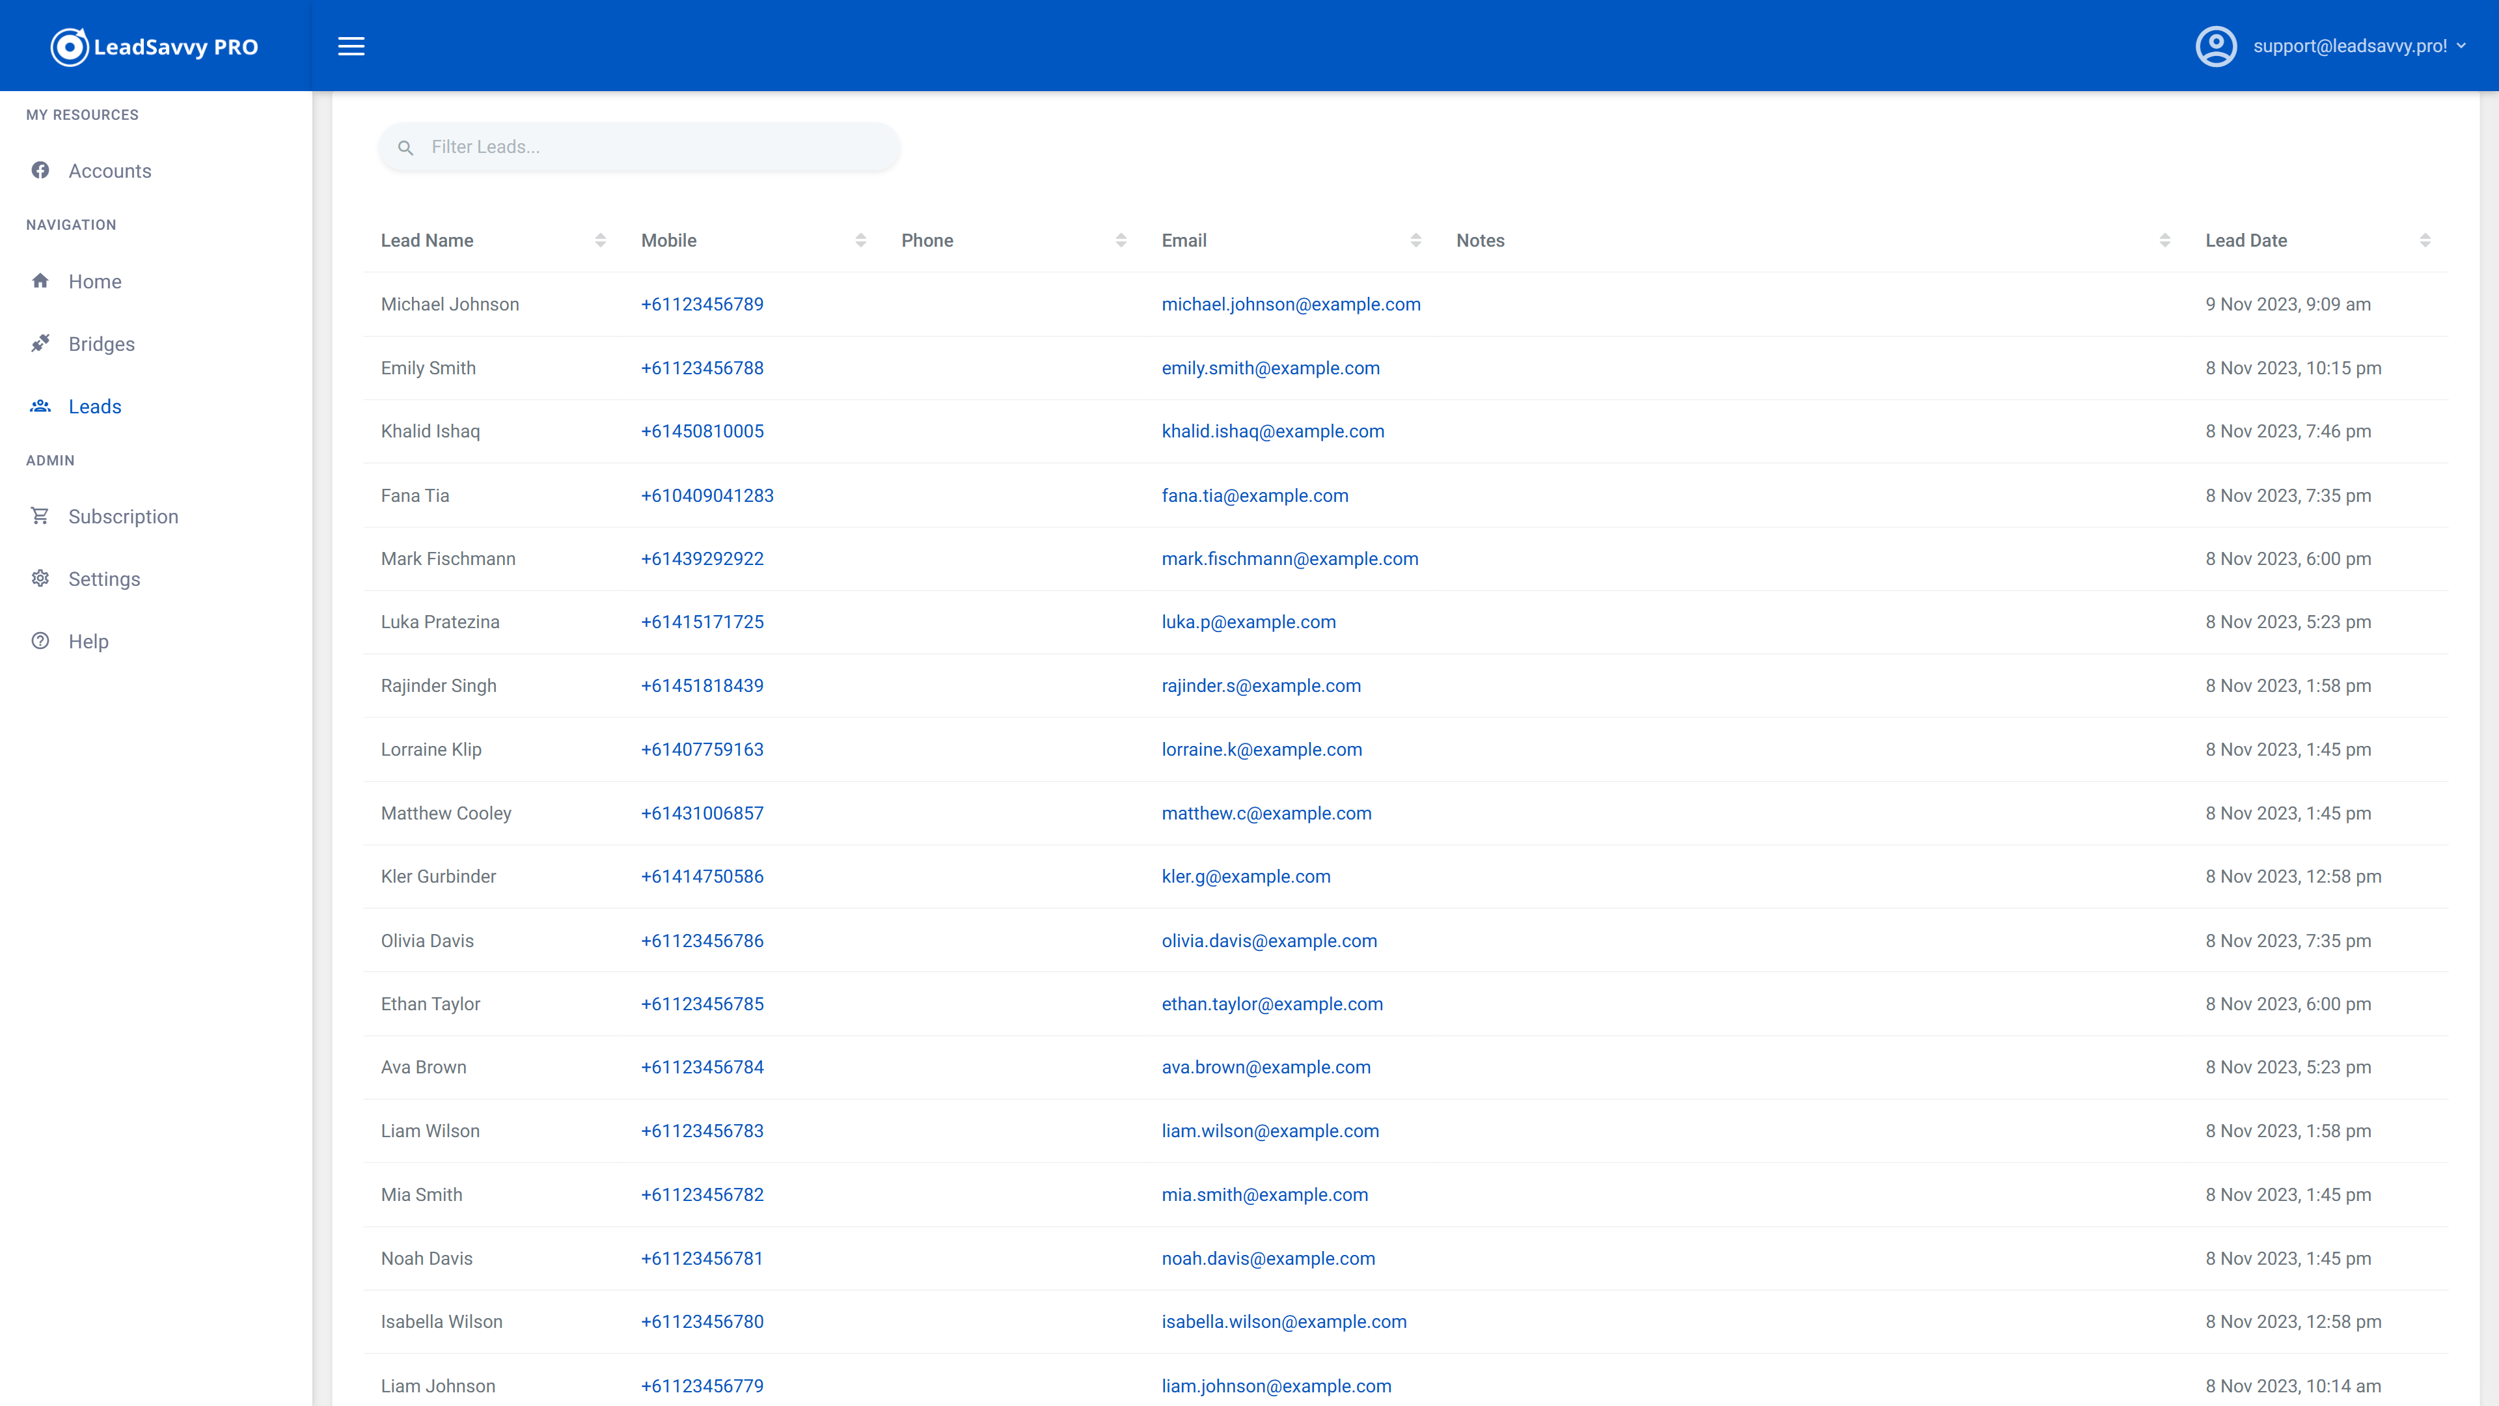This screenshot has width=2499, height=1406.
Task: Email ethan.taylor@example.com
Action: 1273,1004
